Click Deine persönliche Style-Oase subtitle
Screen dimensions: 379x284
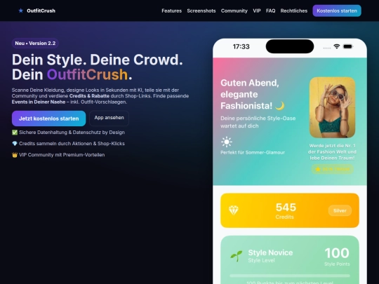coord(258,122)
